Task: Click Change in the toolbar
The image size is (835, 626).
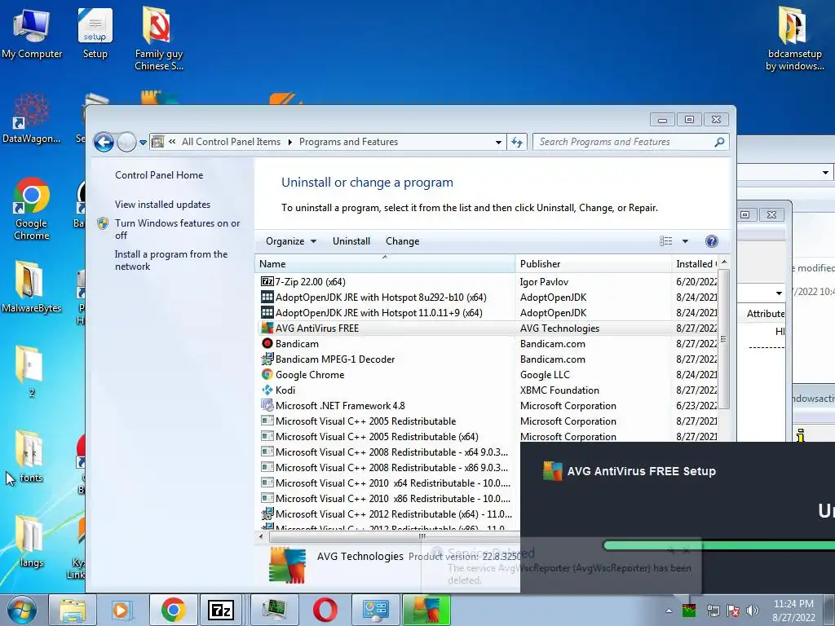Action: (402, 241)
